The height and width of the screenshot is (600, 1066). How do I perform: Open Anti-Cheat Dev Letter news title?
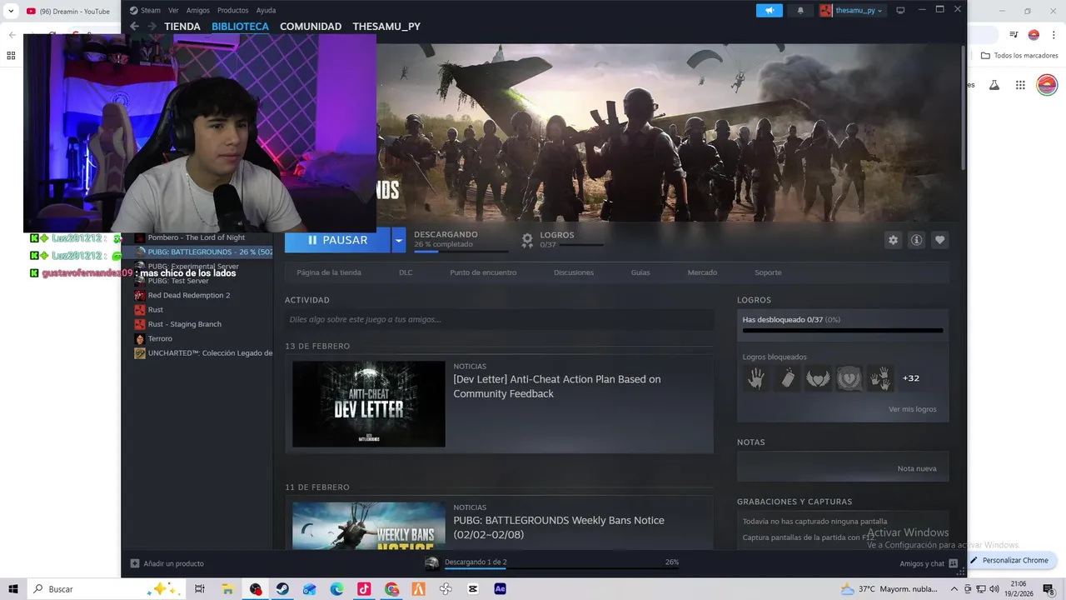pyautogui.click(x=557, y=387)
